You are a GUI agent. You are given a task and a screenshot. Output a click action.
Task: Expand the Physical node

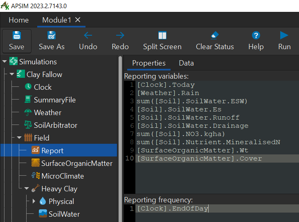(x=34, y=201)
